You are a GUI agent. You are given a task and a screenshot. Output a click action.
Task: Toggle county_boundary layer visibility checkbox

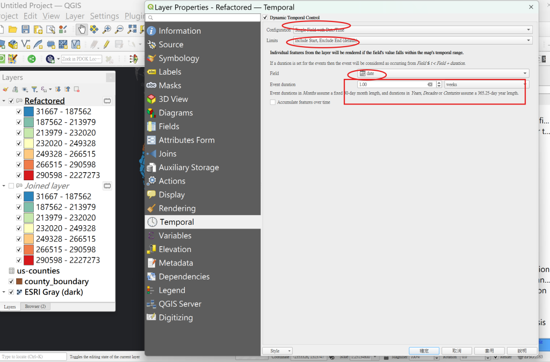(11, 282)
